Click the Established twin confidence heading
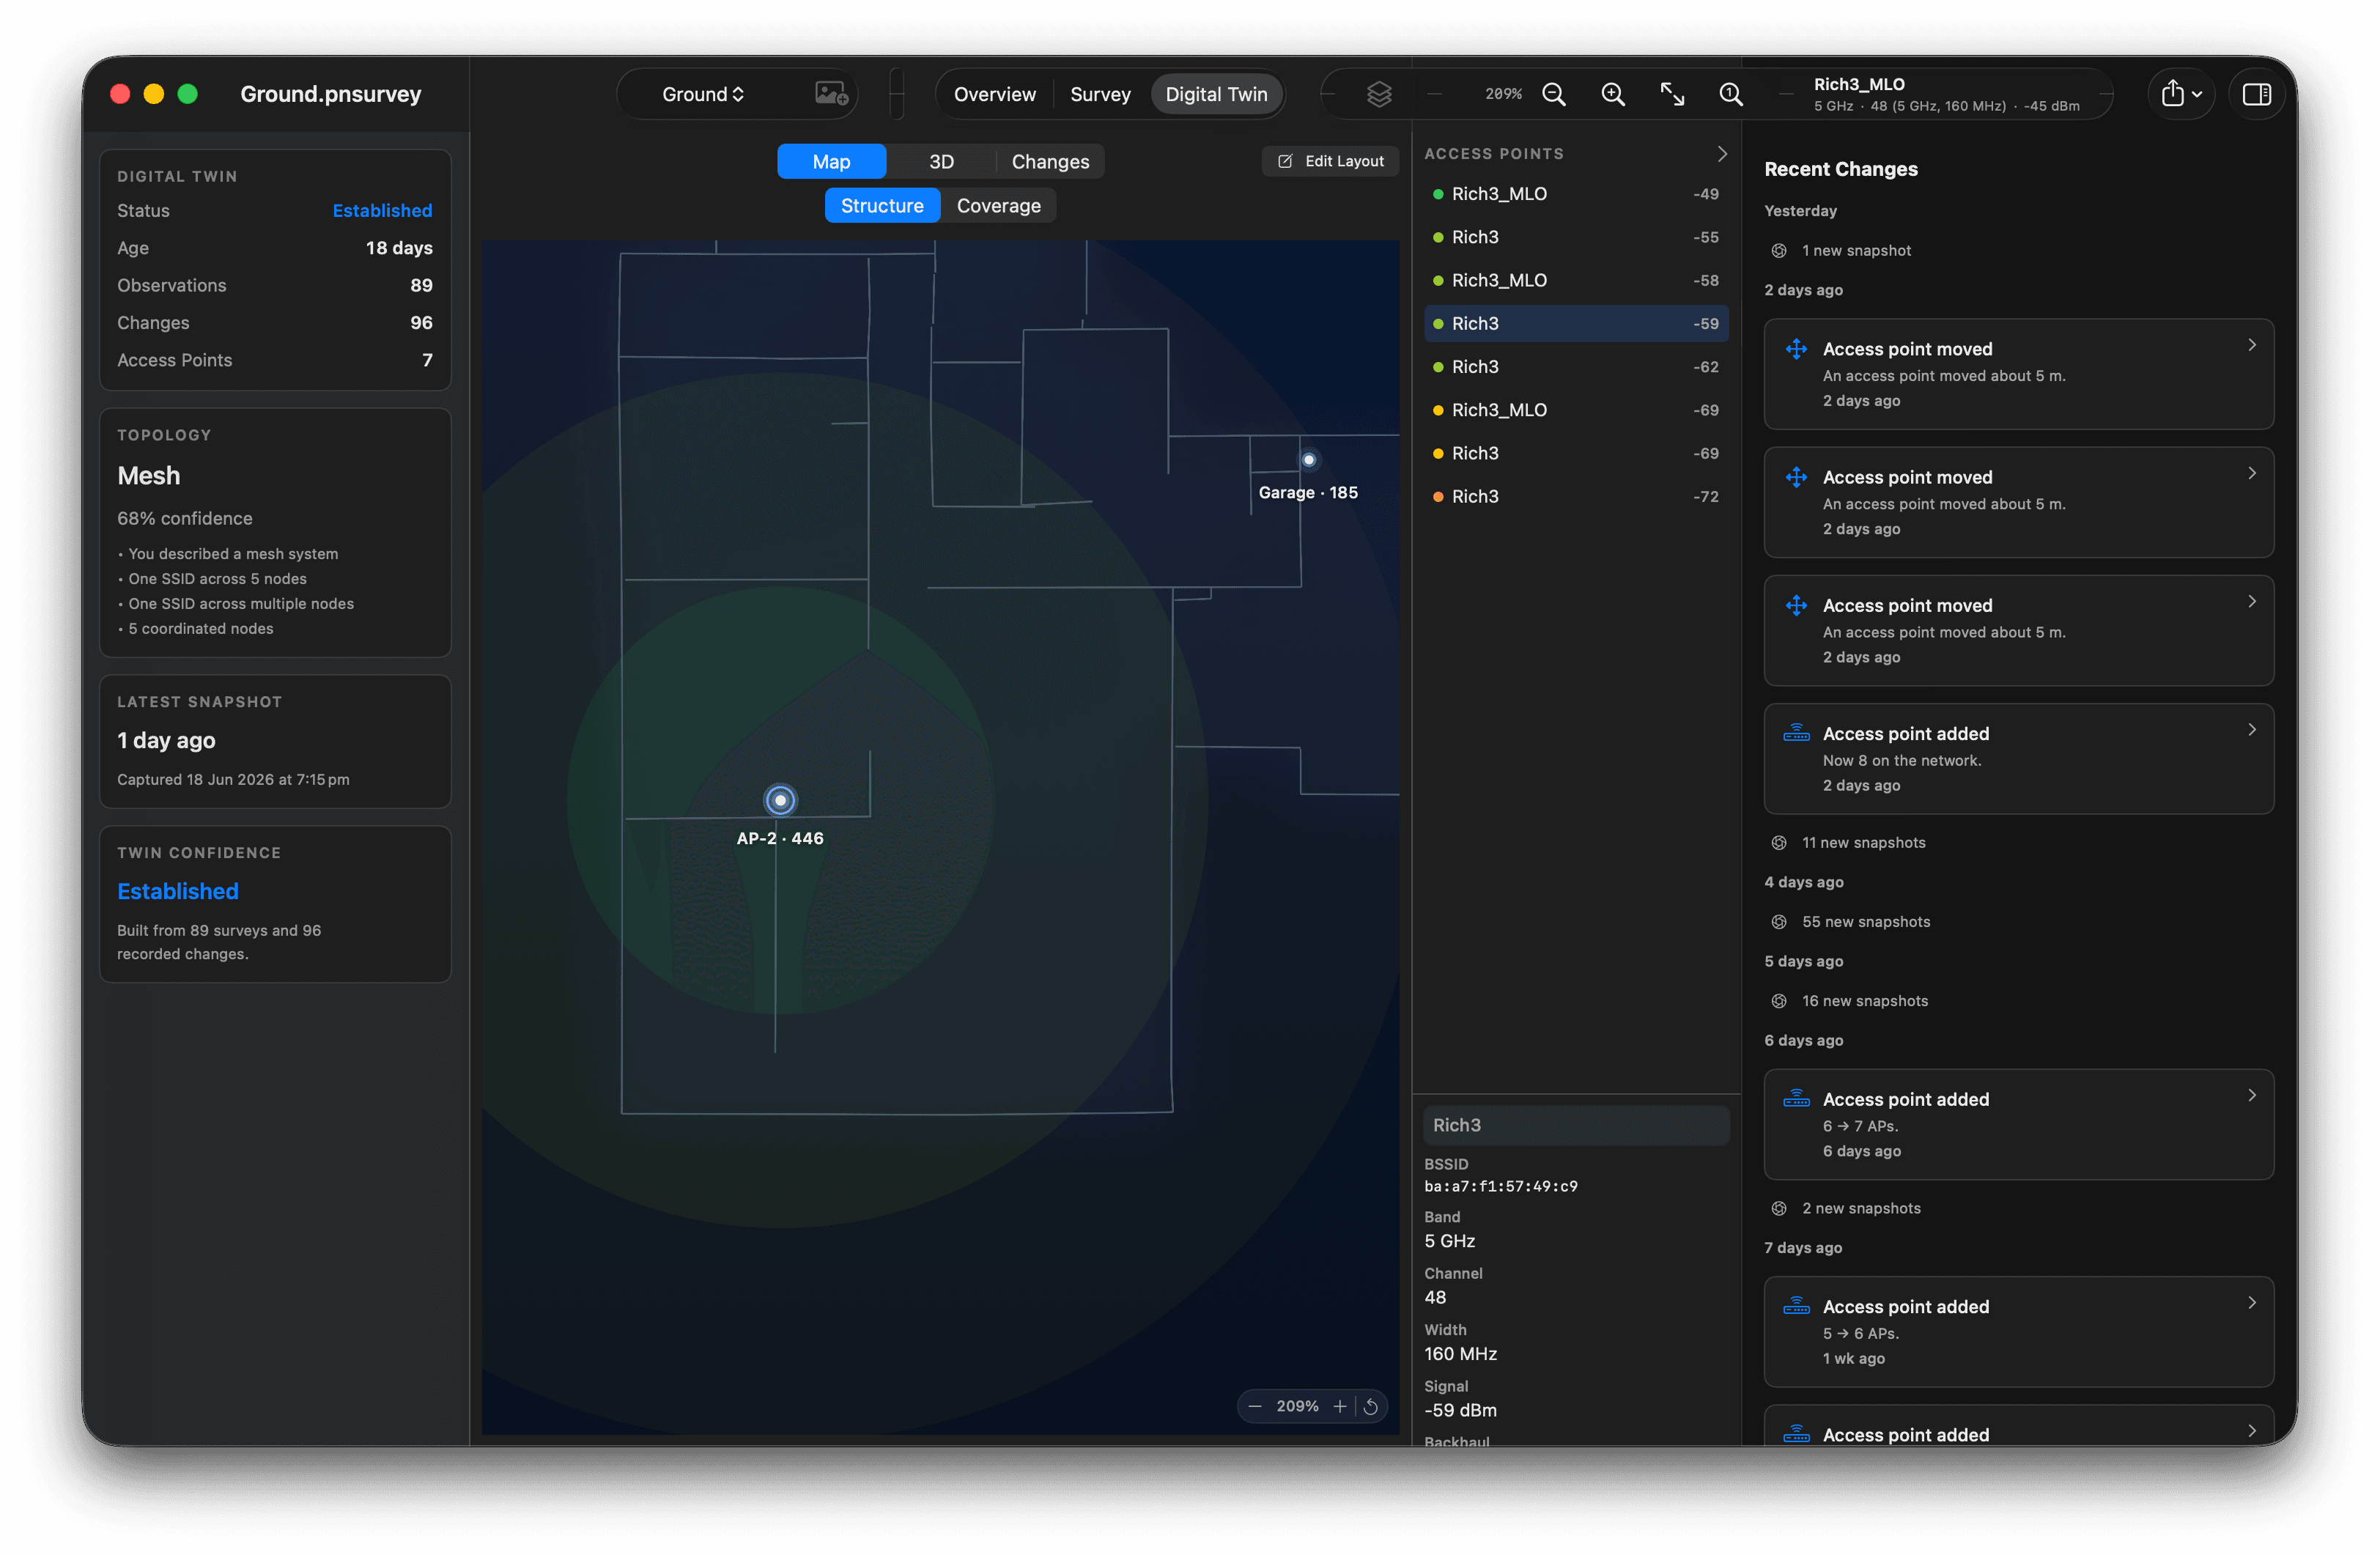Image resolution: width=2380 pixels, height=1555 pixels. click(178, 891)
